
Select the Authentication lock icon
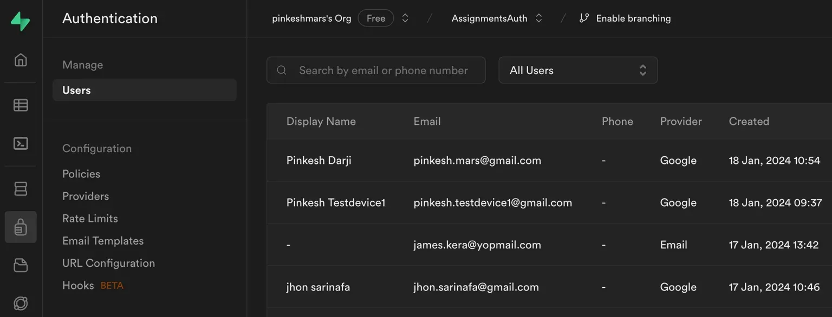[x=21, y=227]
